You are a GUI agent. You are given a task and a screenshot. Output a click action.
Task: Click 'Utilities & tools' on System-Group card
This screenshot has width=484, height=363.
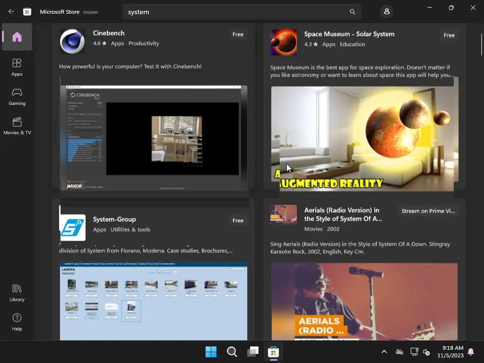(130, 229)
